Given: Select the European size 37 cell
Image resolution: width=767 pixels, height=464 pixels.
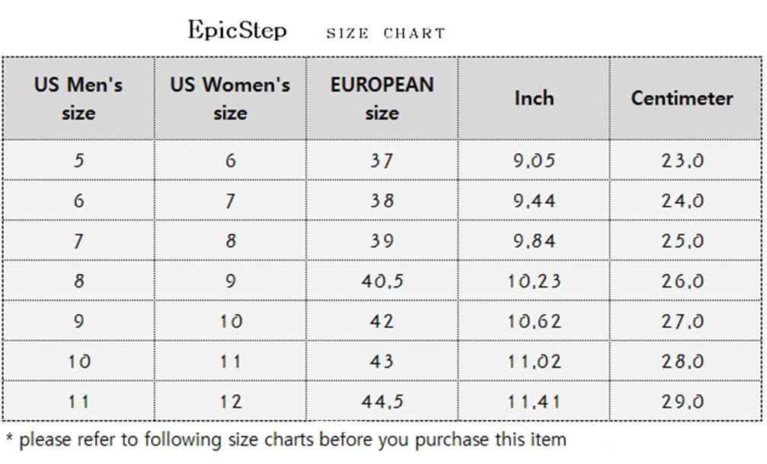Looking at the screenshot, I should 382,160.
